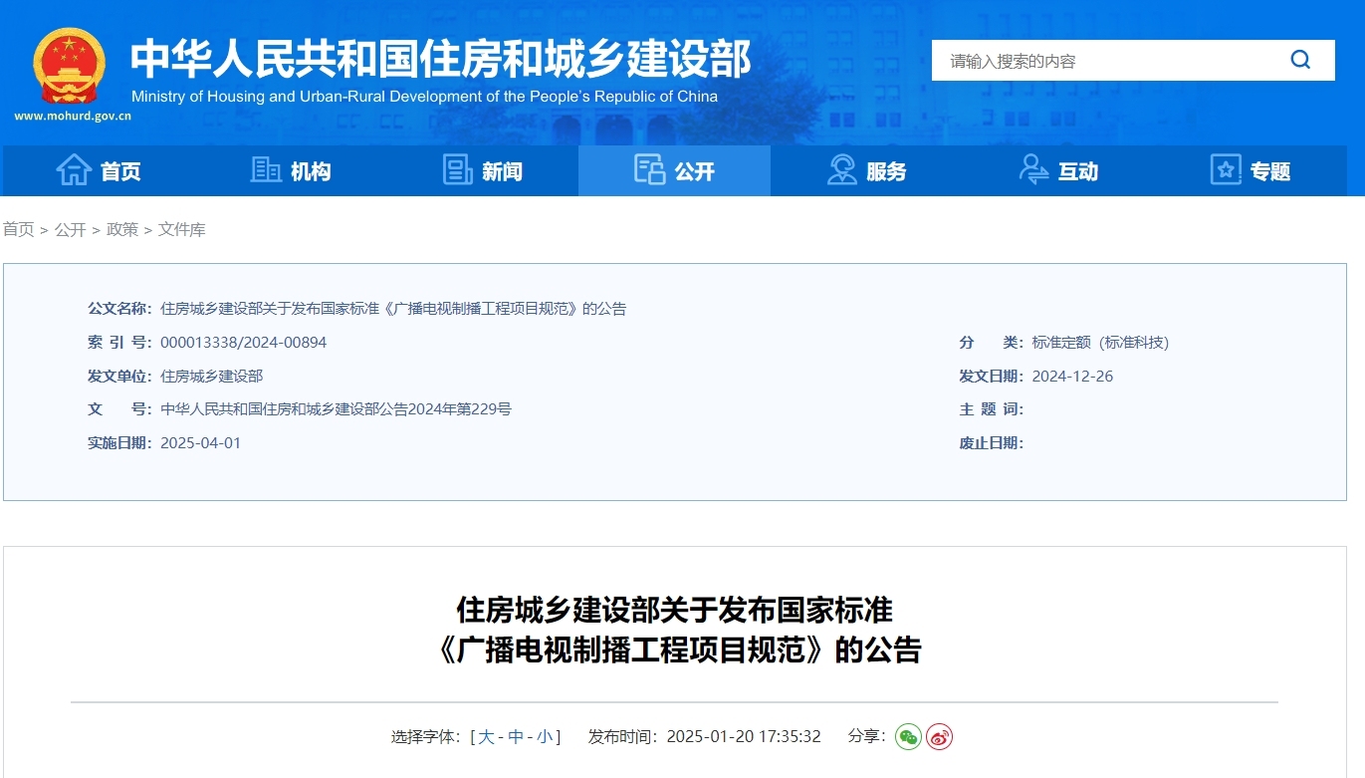Open the 政策 breadcrumb link
The width and height of the screenshot is (1365, 778).
tap(121, 229)
